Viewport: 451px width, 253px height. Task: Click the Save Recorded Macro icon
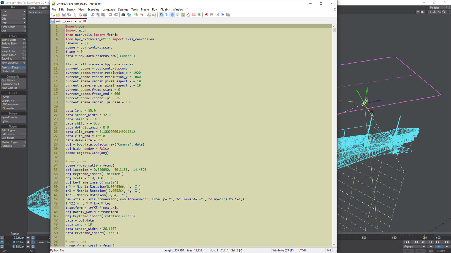[x=228, y=15]
